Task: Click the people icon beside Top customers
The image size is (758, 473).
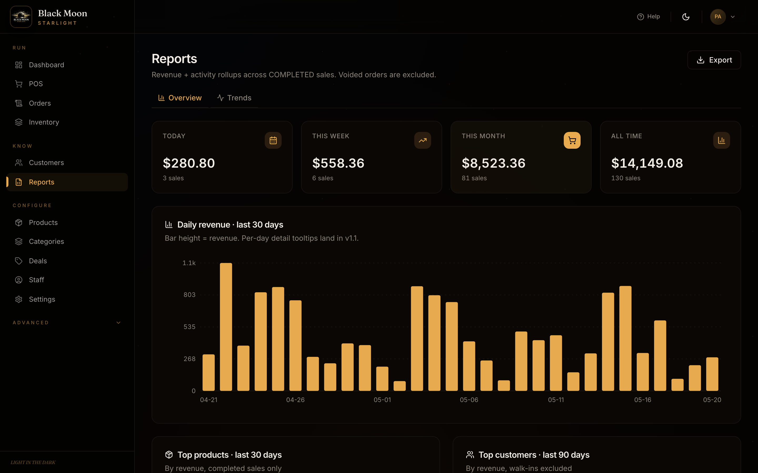Action: pyautogui.click(x=470, y=455)
